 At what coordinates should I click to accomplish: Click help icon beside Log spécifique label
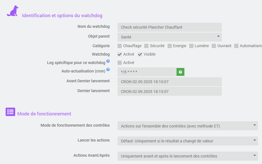pos(108,61)
